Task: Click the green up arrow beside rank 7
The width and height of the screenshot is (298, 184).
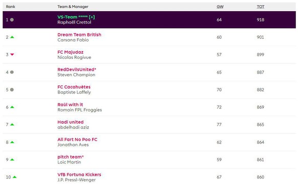Action: tap(12, 125)
